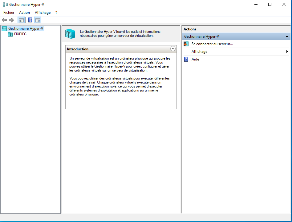Open the Action menu

(x=24, y=13)
